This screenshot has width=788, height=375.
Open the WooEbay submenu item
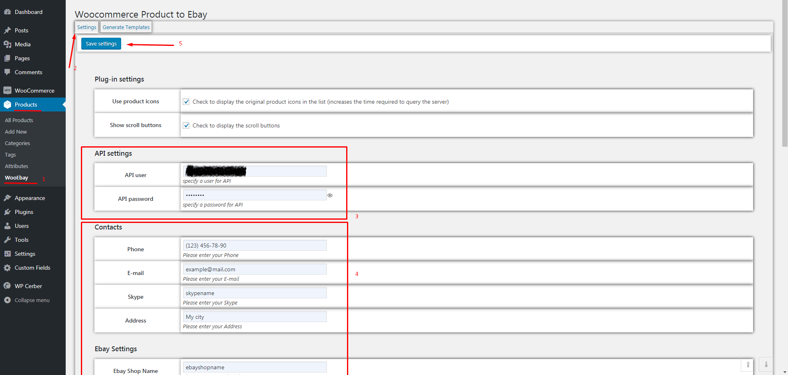(x=16, y=177)
